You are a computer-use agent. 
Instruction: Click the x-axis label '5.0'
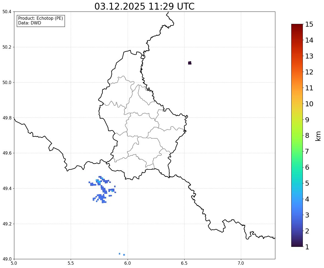coord(14,263)
